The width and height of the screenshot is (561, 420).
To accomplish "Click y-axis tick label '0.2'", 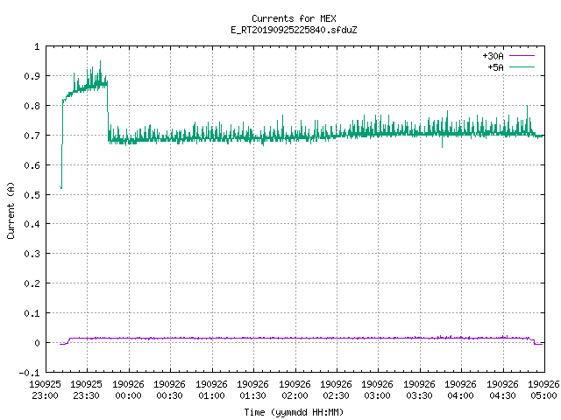I will (32, 283).
